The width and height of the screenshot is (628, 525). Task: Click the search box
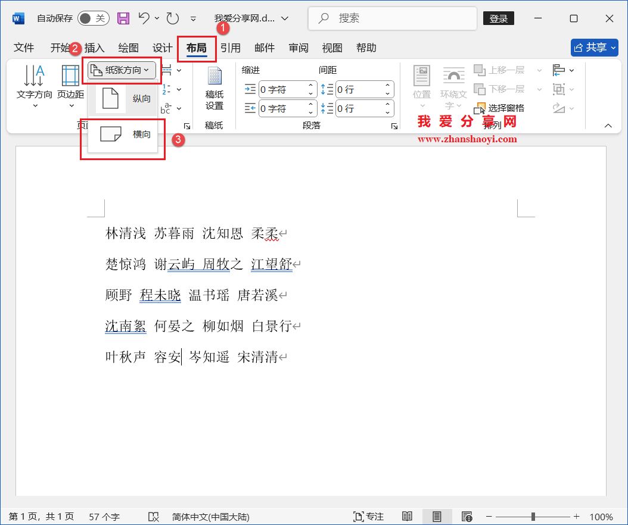[393, 18]
